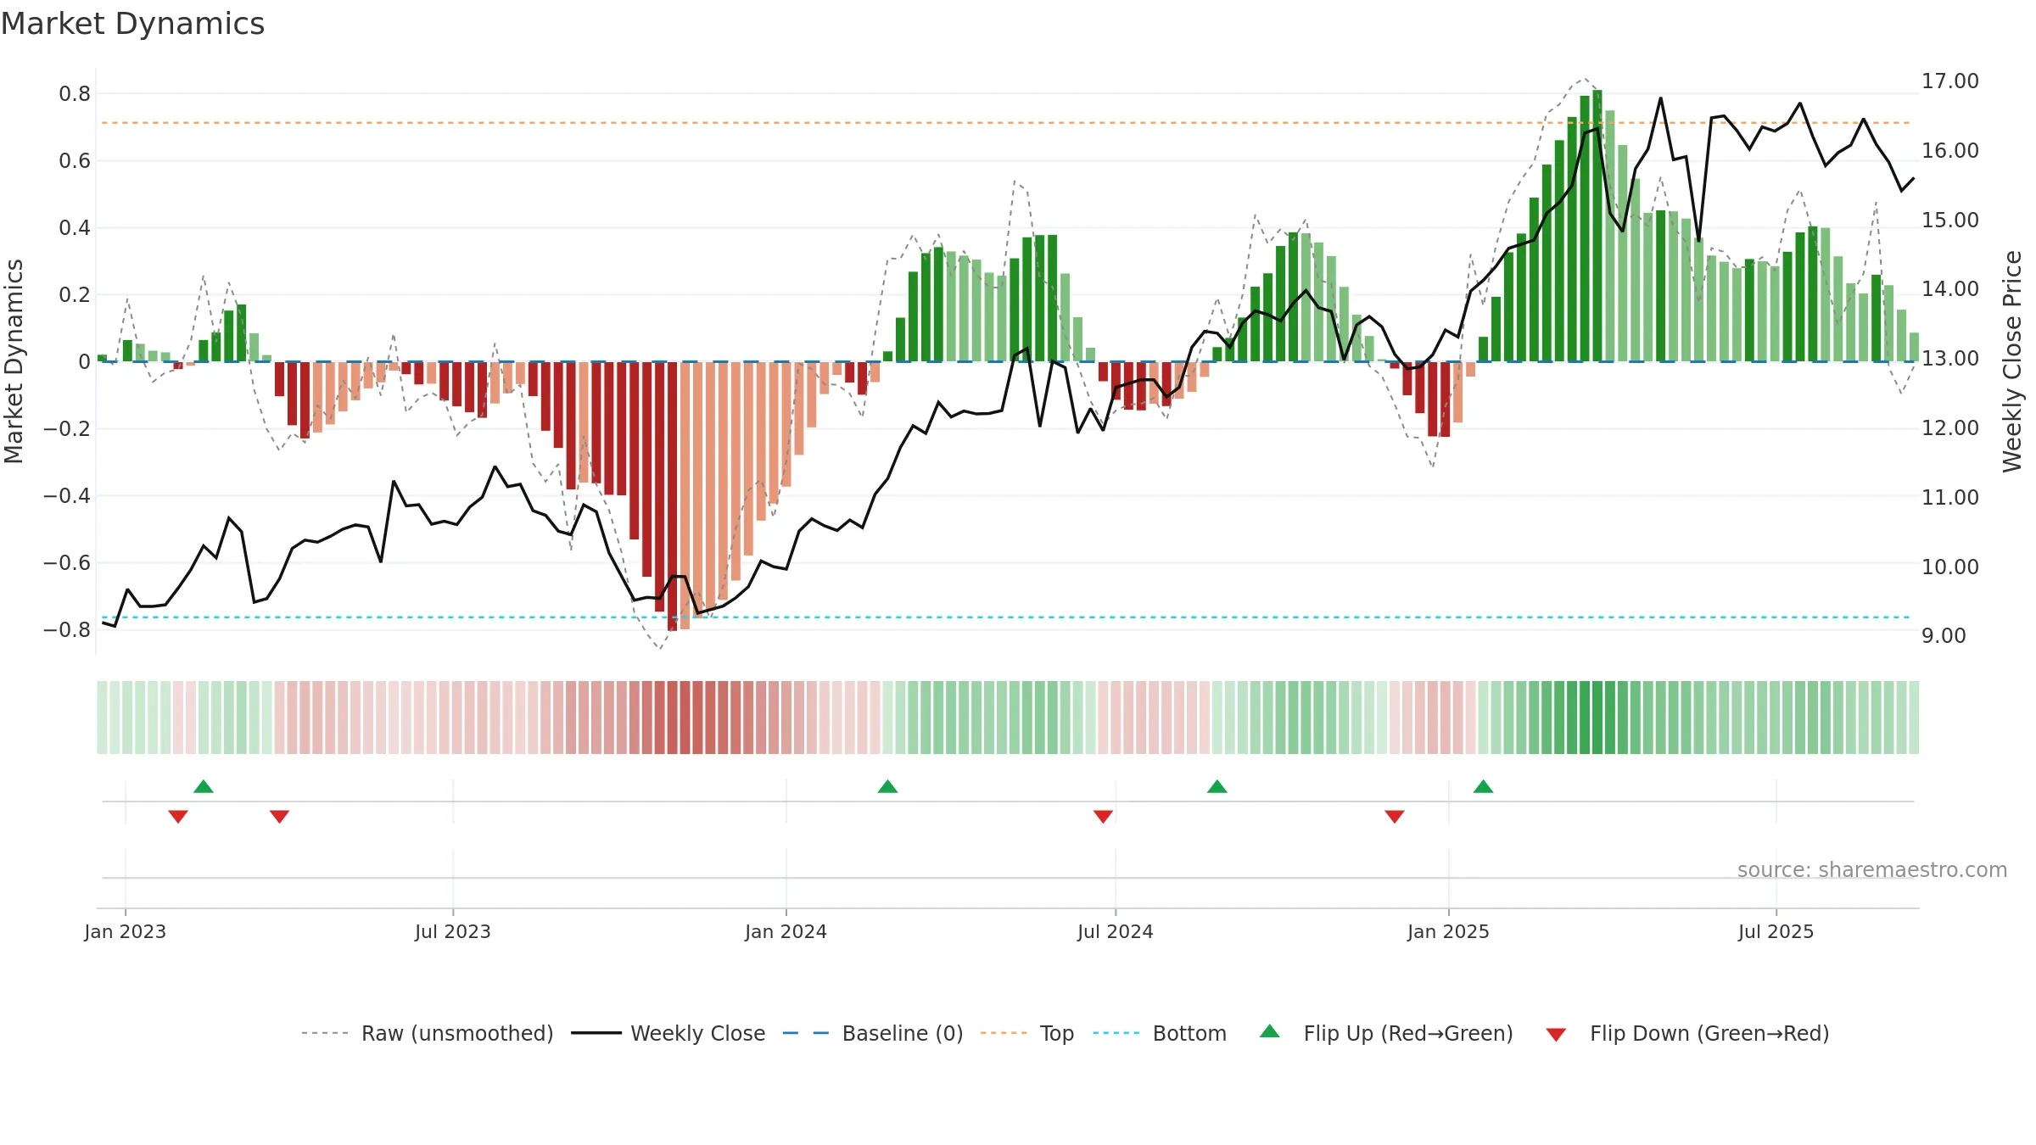Click the orange dashed Top threshold line
Image resolution: width=2036 pixels, height=1145 pixels.
[x=1006, y=123]
